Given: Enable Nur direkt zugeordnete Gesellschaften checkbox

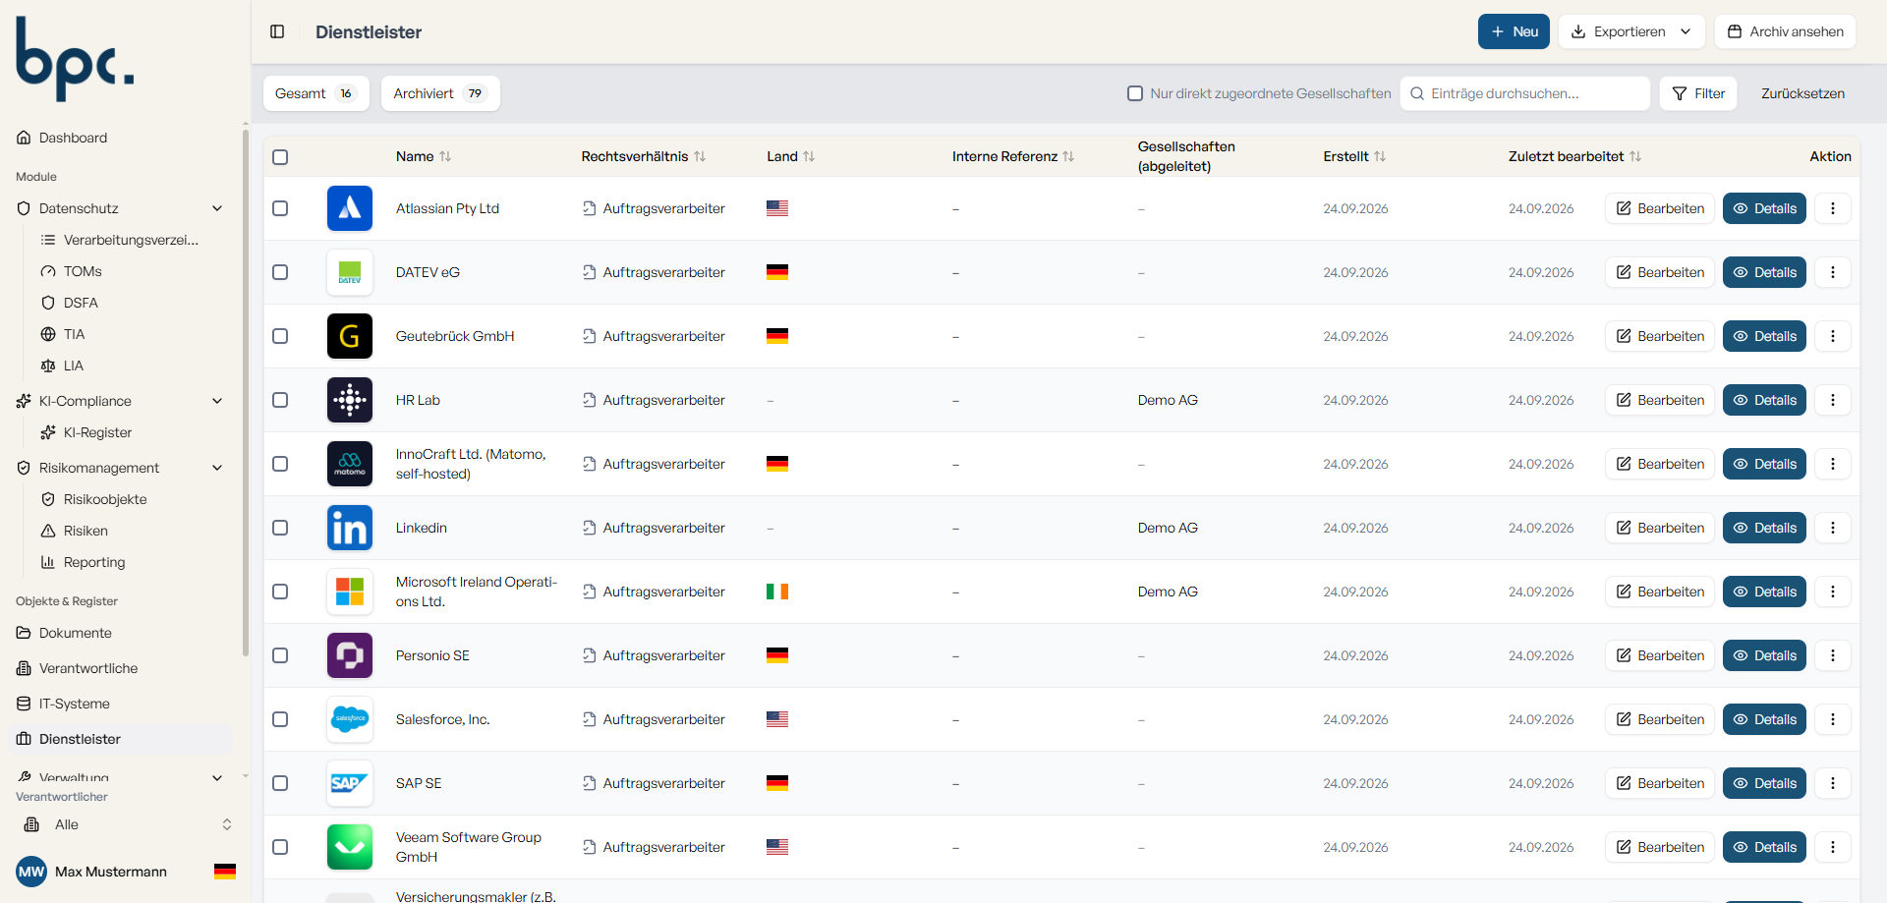Looking at the screenshot, I should tap(1135, 93).
